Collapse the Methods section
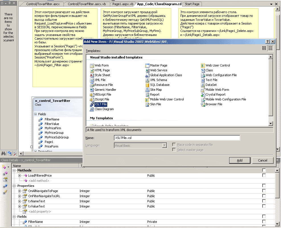The height and width of the screenshot is (228, 281). click(14, 170)
